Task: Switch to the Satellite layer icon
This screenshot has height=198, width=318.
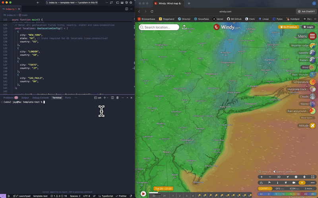Action: pyautogui.click(x=313, y=53)
